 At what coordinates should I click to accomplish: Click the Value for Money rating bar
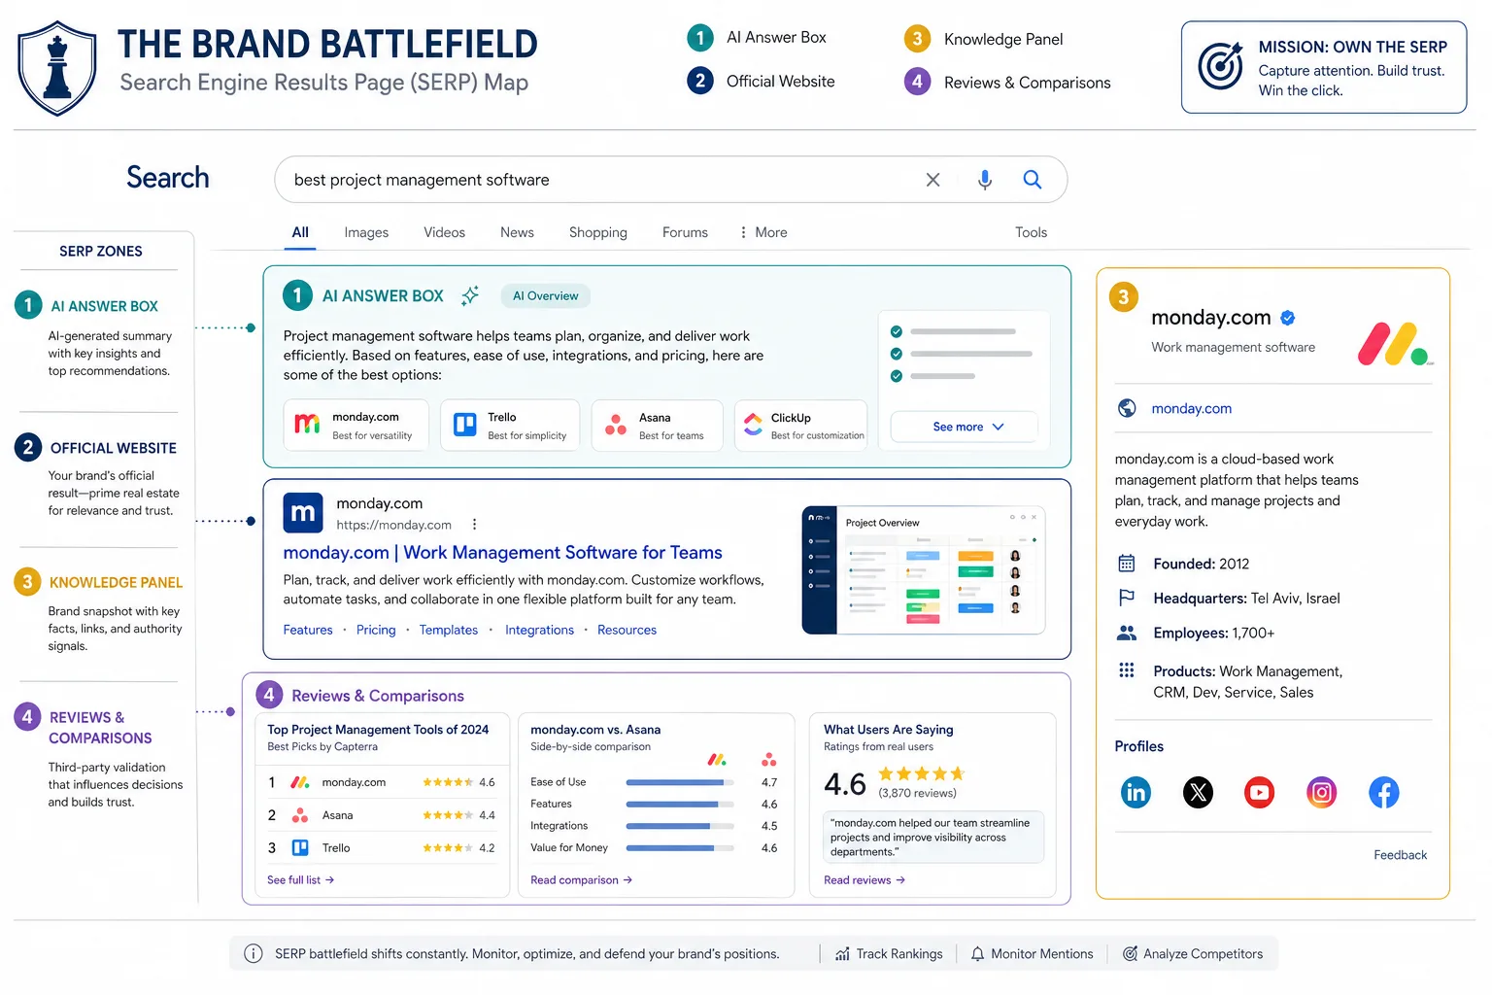tap(680, 848)
